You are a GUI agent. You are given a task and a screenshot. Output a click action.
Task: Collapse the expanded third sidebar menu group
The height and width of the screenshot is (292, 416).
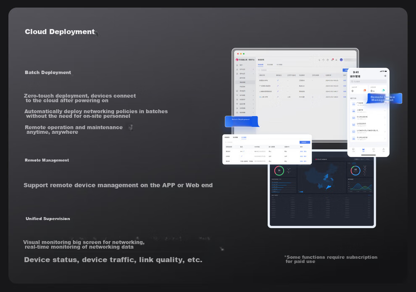(x=253, y=73)
